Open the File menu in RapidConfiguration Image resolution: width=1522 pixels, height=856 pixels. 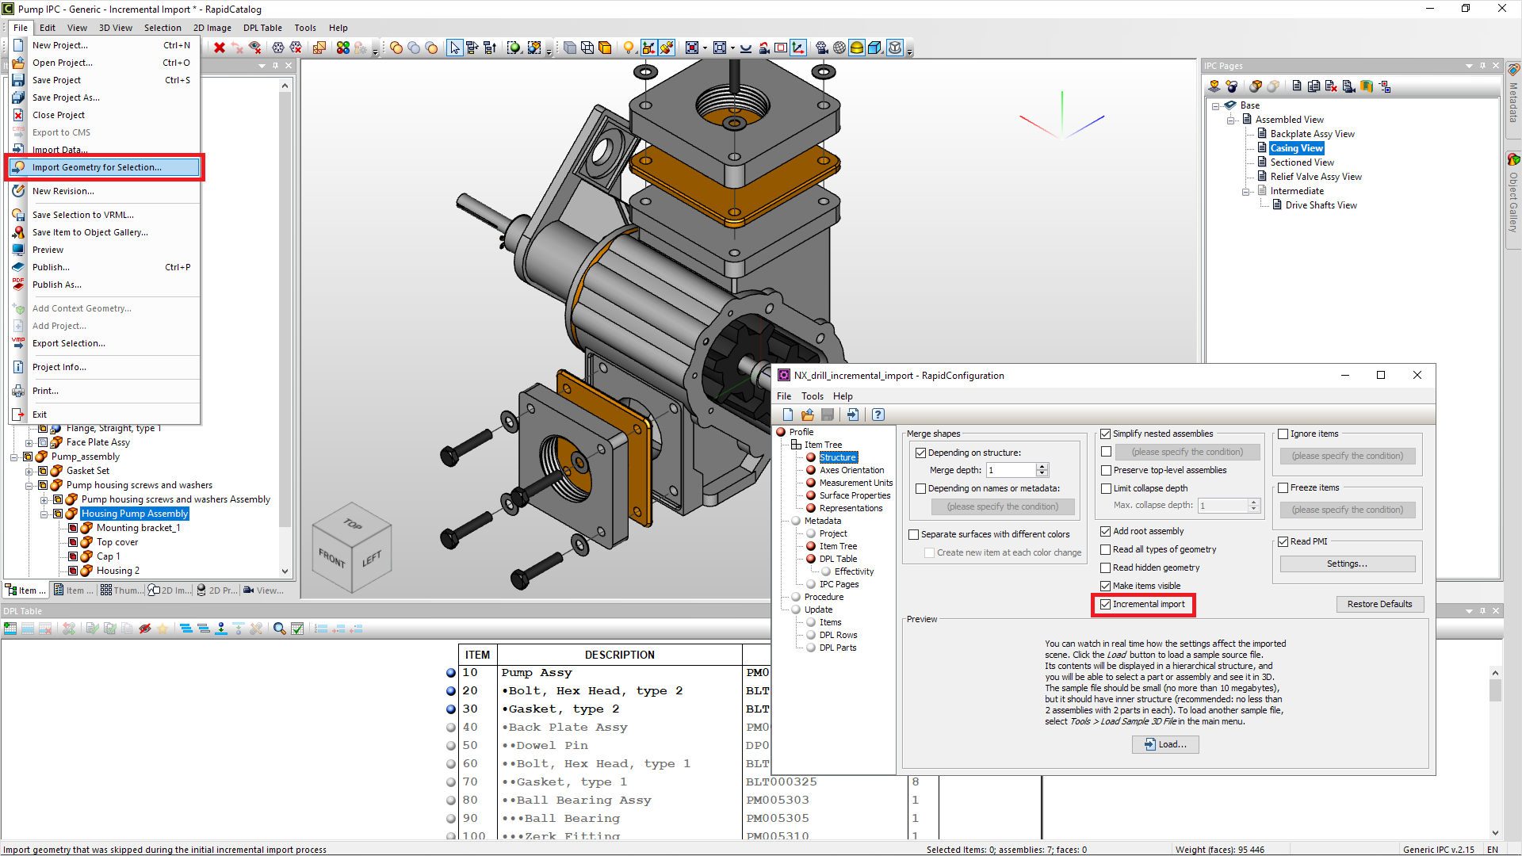[x=783, y=395]
